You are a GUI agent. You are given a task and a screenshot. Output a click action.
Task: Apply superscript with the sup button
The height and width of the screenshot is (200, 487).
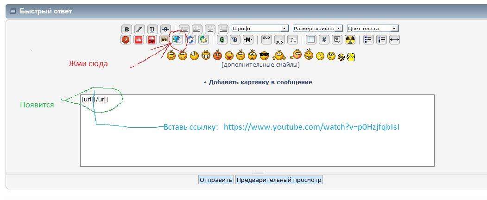266,39
